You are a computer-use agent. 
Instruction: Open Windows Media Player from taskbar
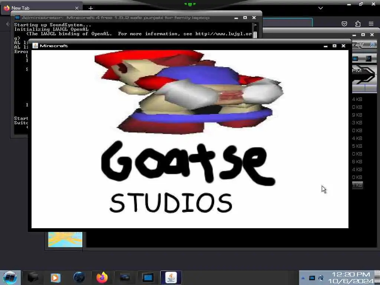coord(55,278)
